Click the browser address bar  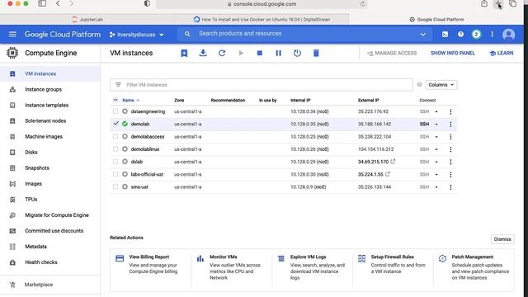tap(262, 4)
